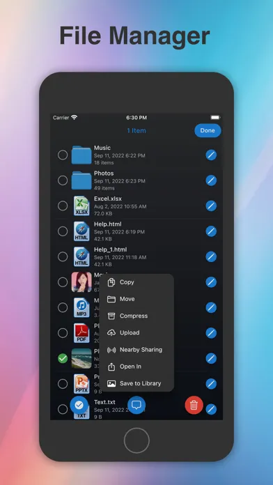Tap the woman portrait movie thumbnail
Image resolution: width=273 pixels, height=485 pixels.
point(81,282)
